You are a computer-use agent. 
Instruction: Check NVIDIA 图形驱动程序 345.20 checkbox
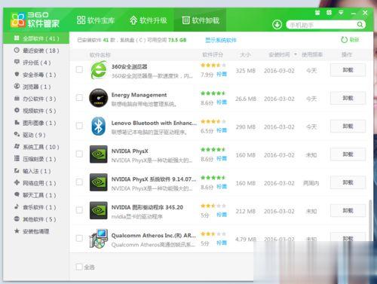click(x=79, y=210)
